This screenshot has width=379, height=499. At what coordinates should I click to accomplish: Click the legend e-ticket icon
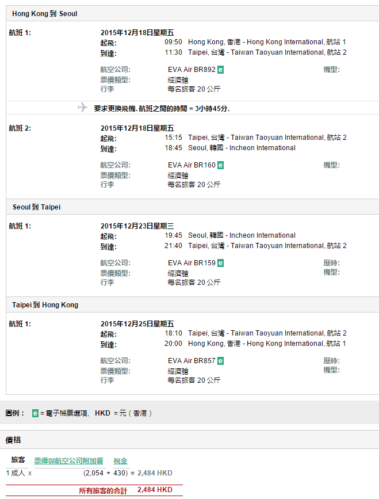(x=35, y=413)
